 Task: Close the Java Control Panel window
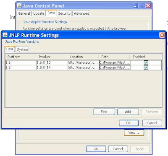pos(148,6)
